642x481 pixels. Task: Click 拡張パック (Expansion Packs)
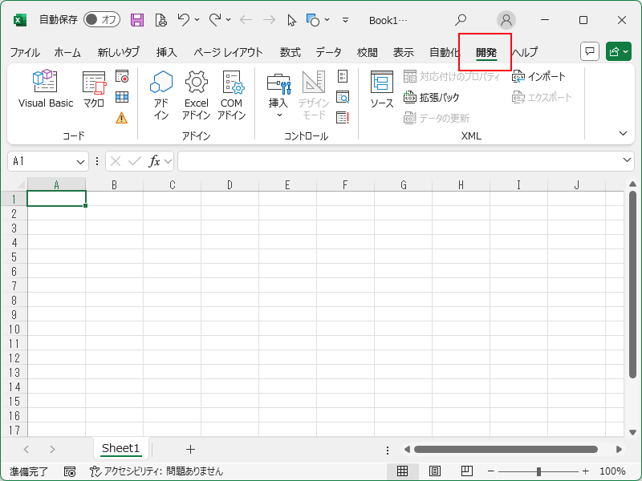click(x=432, y=97)
